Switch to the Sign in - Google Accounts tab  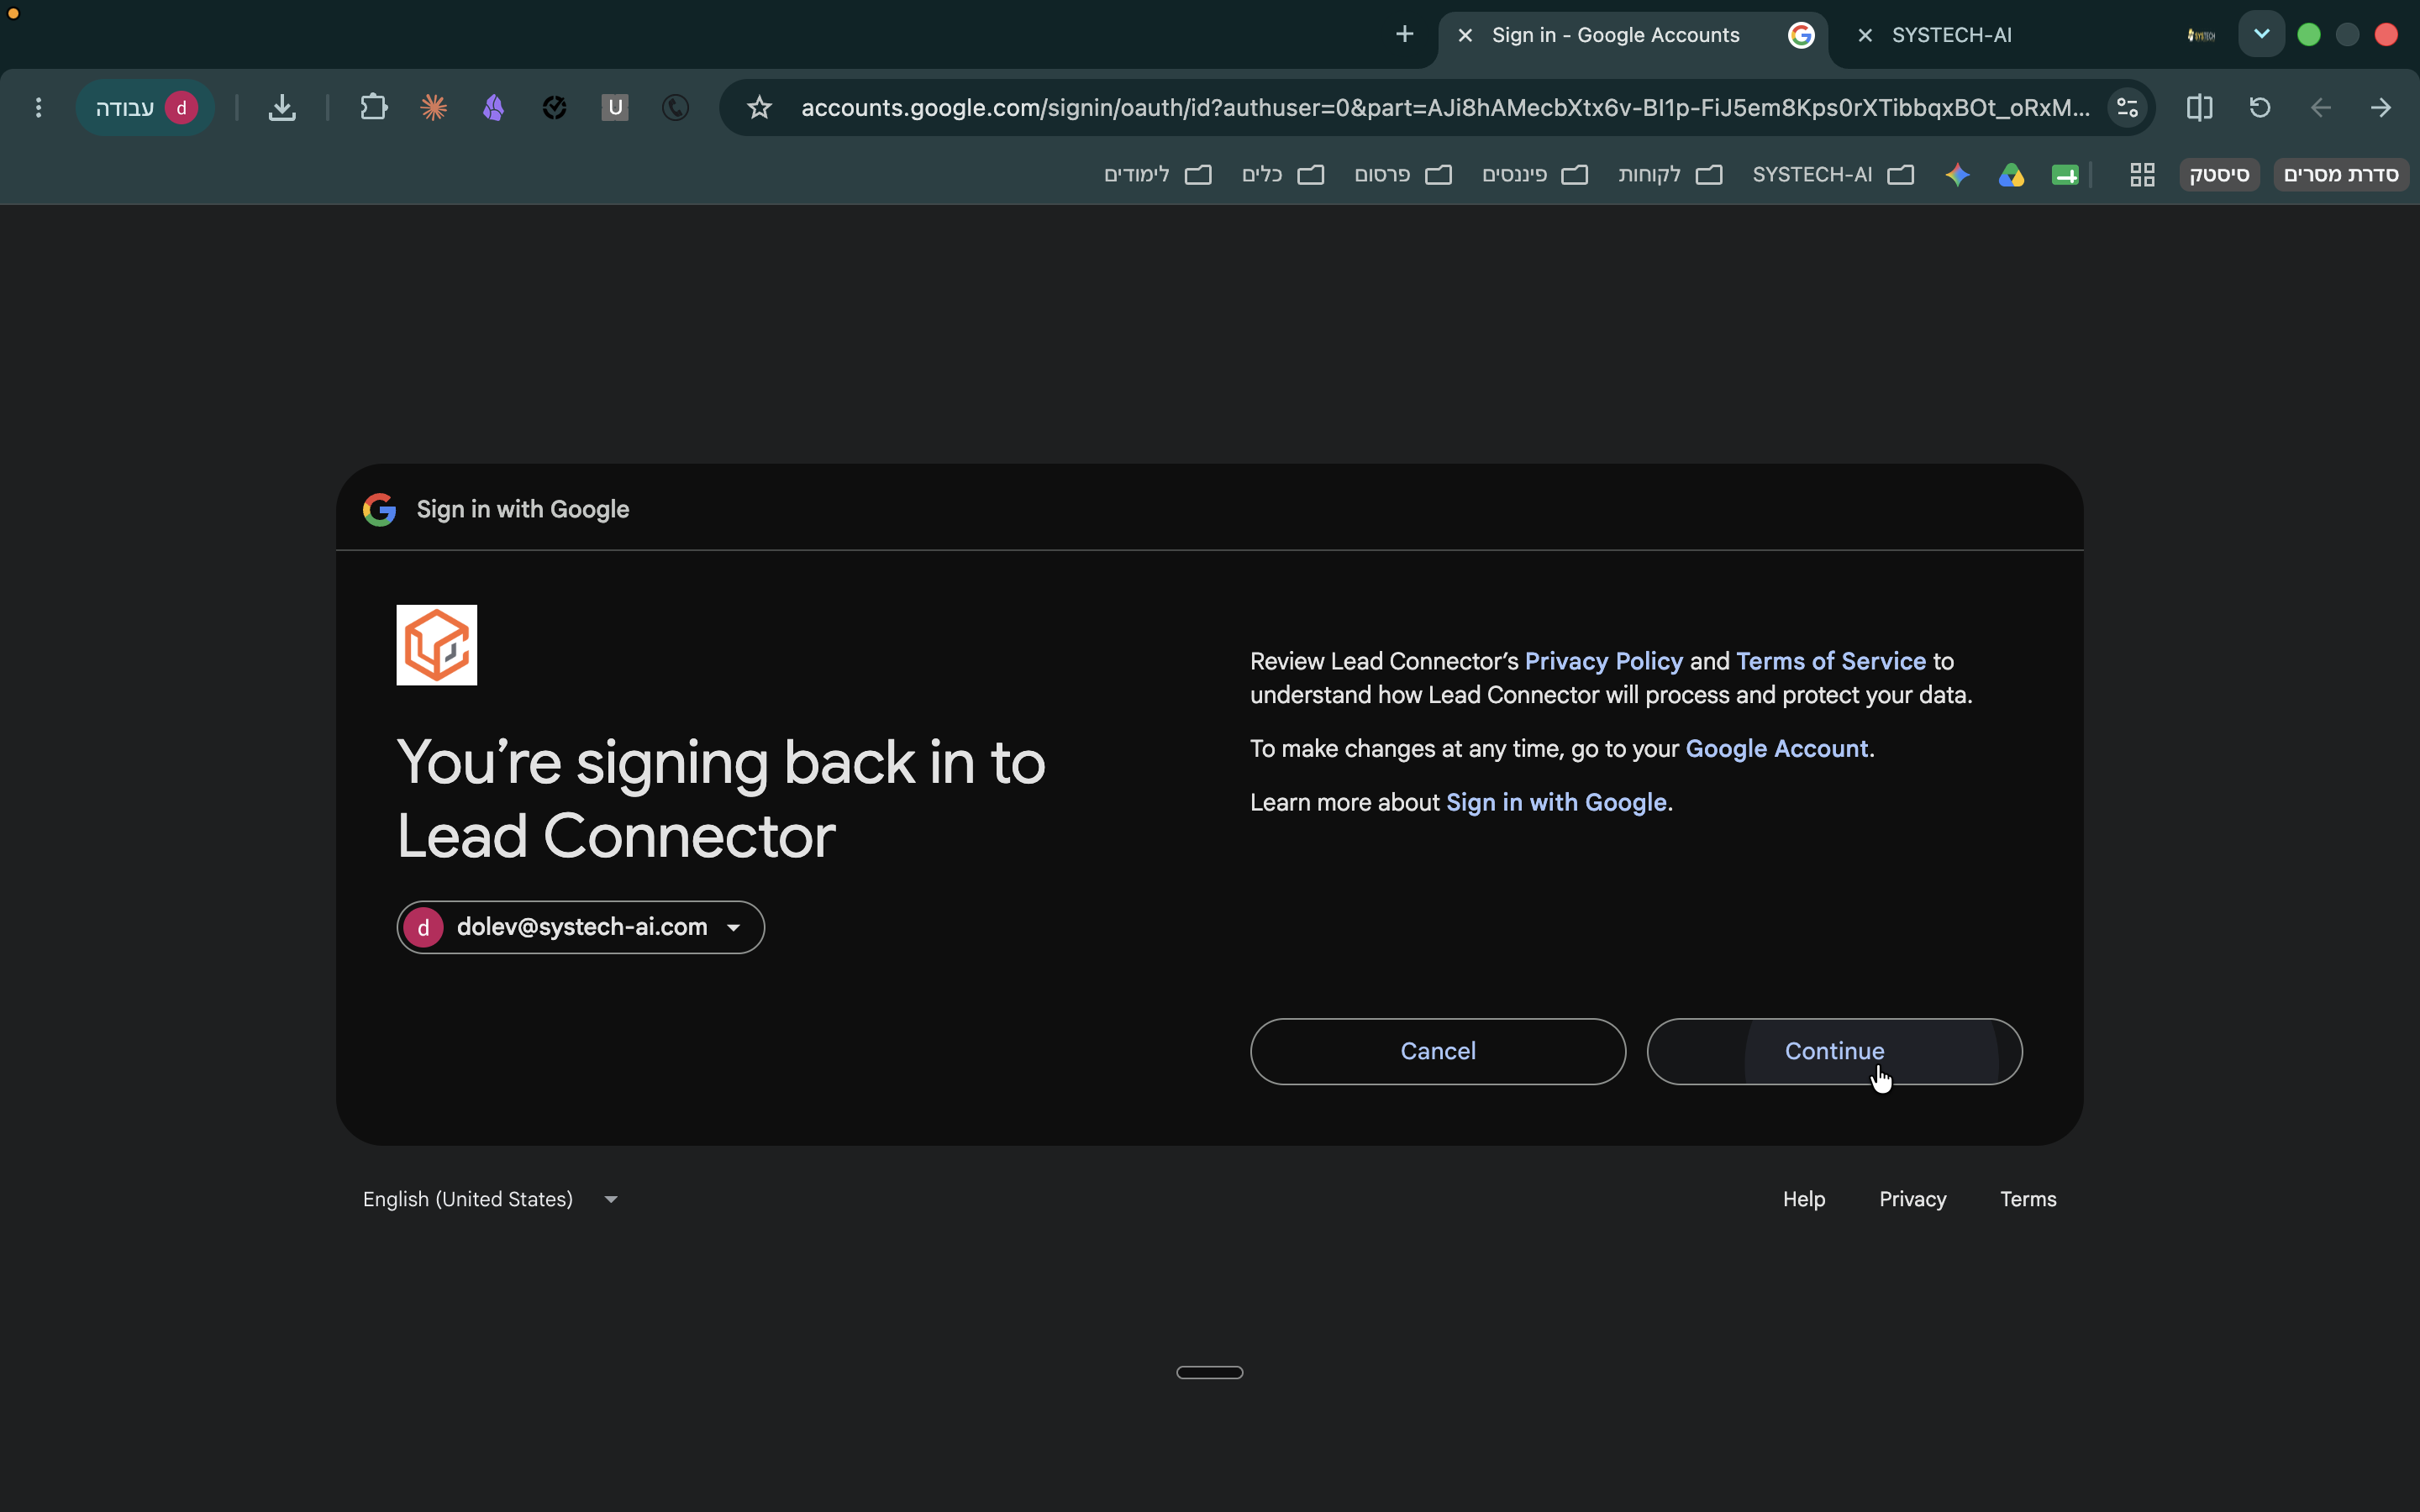pyautogui.click(x=1633, y=36)
